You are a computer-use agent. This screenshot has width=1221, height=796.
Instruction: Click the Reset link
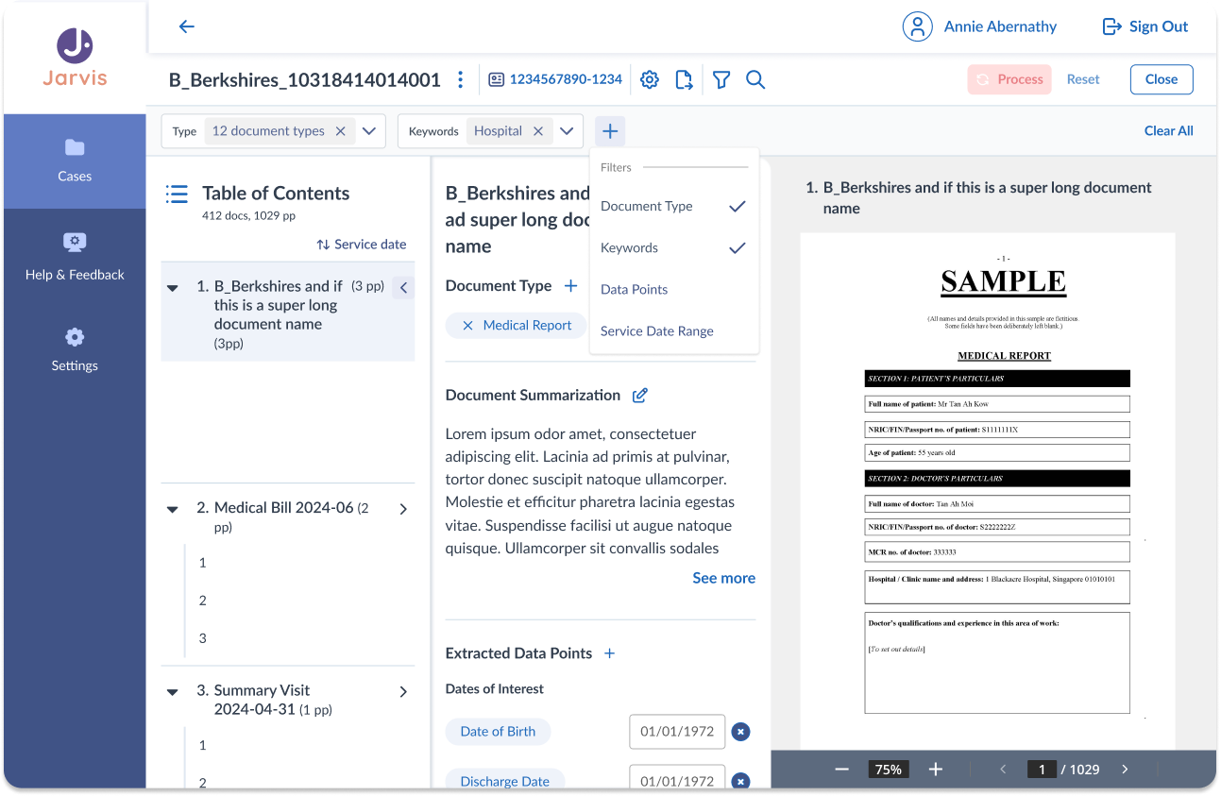[x=1083, y=79]
